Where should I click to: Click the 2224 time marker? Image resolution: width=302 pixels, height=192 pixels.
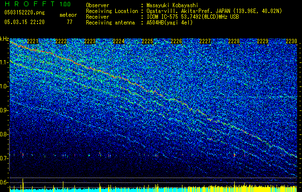pyautogui.click(x=119, y=41)
